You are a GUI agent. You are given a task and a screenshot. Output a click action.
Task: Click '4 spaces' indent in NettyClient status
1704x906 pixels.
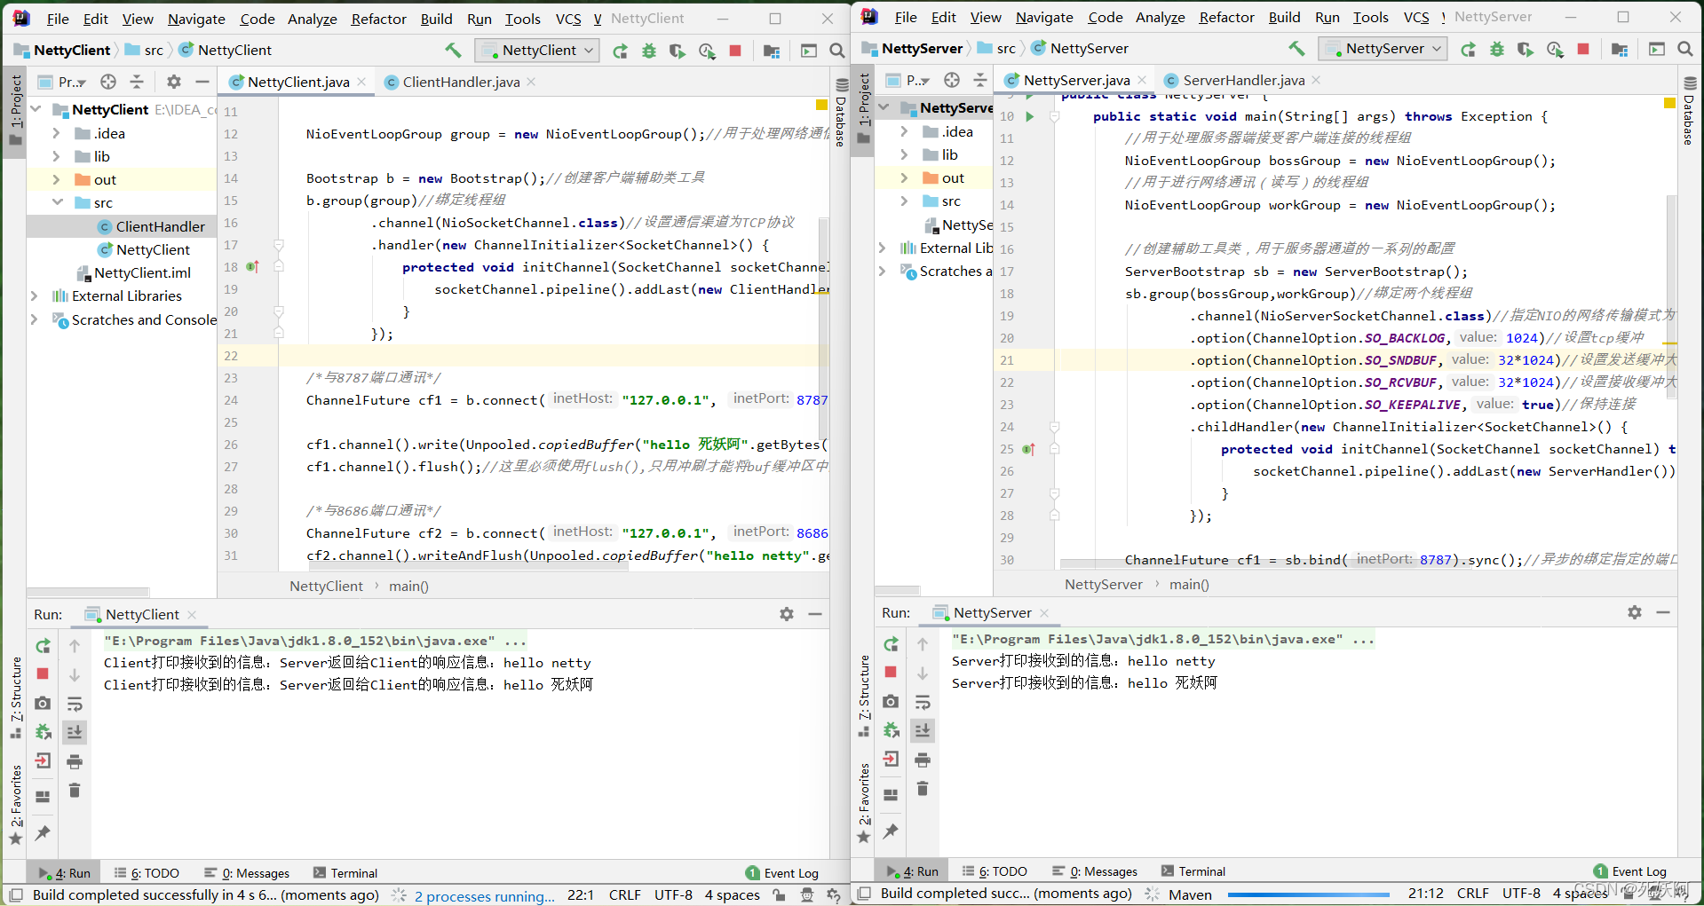coord(733,894)
